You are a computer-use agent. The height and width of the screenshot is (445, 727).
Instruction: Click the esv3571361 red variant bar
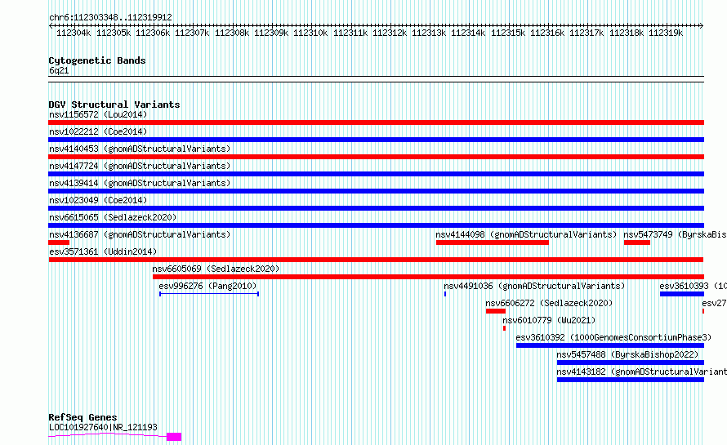click(x=376, y=260)
